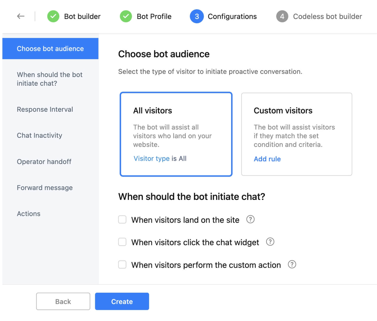Select the Response Interval sidebar item
The width and height of the screenshot is (377, 321).
click(x=45, y=109)
